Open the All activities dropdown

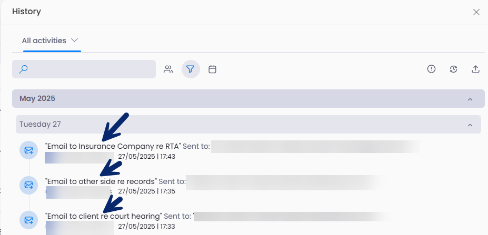click(x=74, y=40)
